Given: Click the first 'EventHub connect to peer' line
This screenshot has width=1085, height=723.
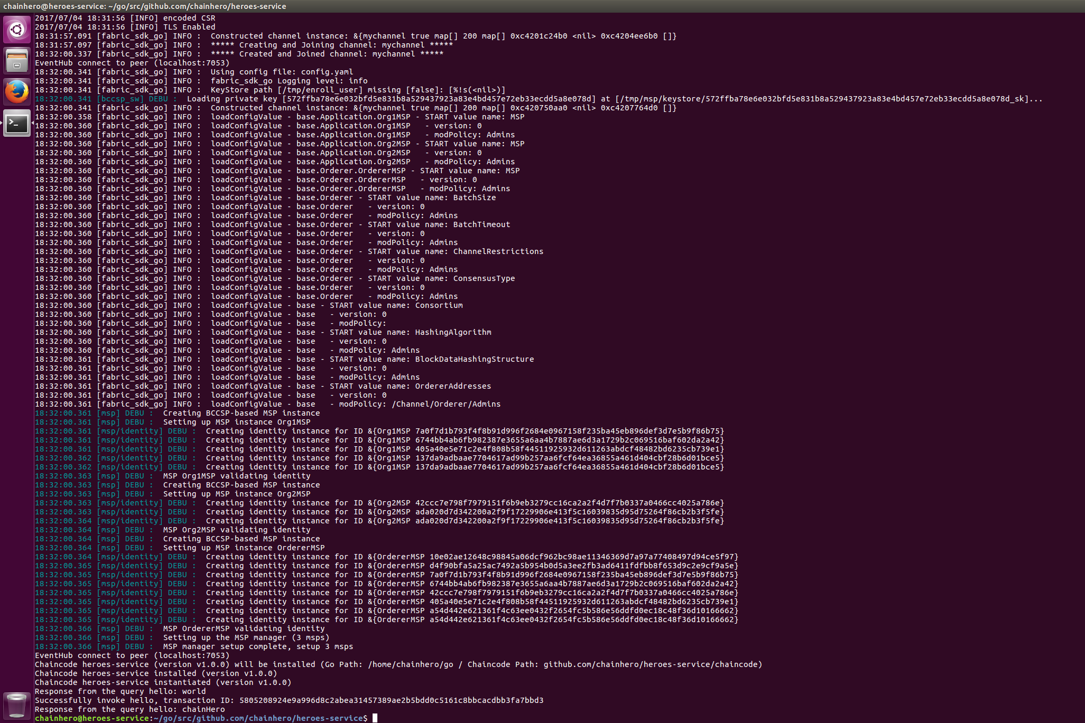Looking at the screenshot, I should 132,63.
